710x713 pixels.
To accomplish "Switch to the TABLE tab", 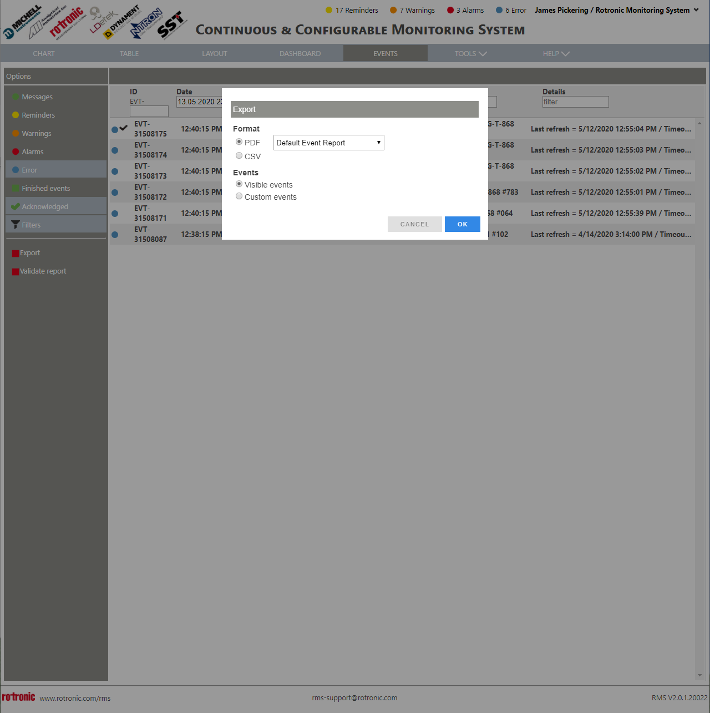I will (x=129, y=53).
